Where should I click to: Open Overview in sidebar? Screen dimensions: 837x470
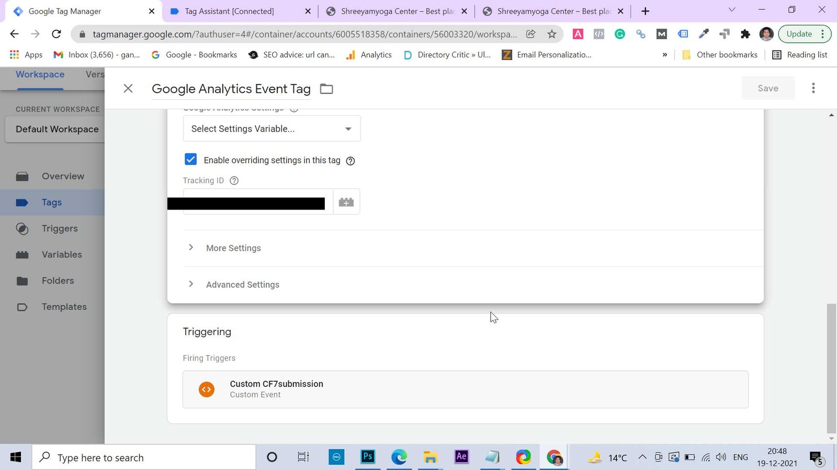tap(52, 176)
